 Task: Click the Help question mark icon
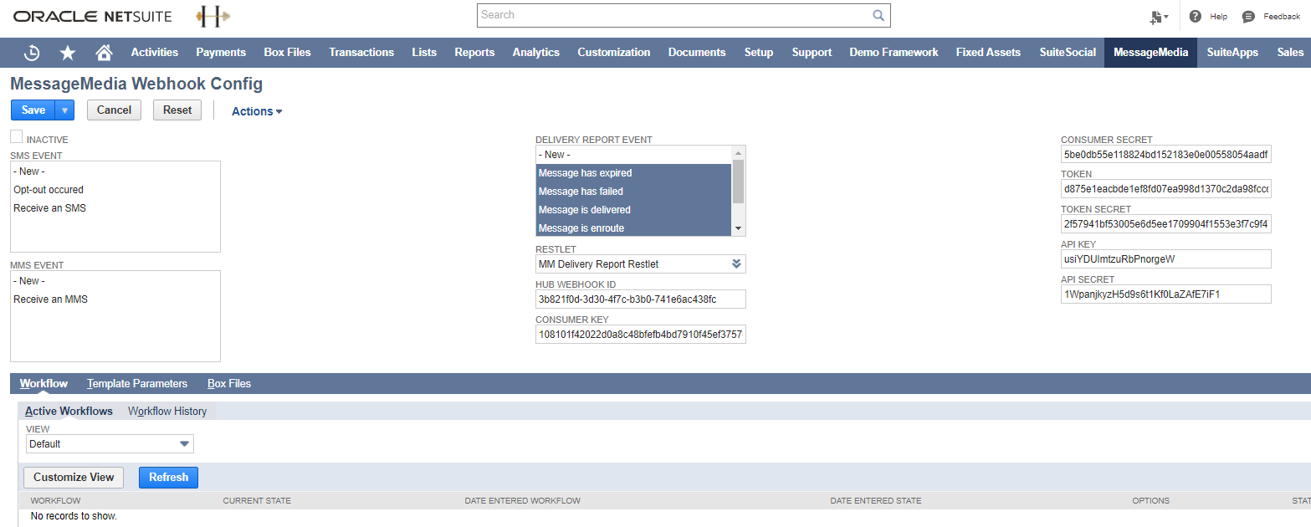[x=1196, y=17]
